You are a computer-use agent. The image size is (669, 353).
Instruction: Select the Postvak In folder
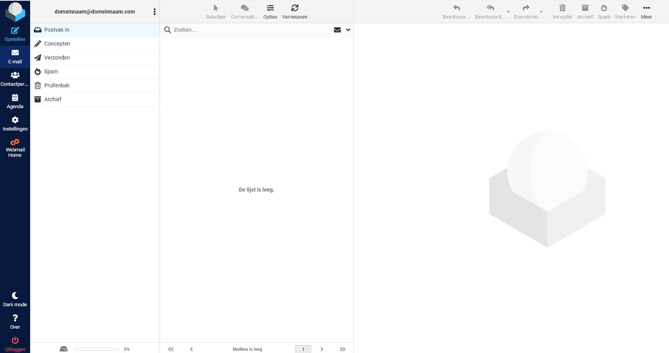click(95, 30)
